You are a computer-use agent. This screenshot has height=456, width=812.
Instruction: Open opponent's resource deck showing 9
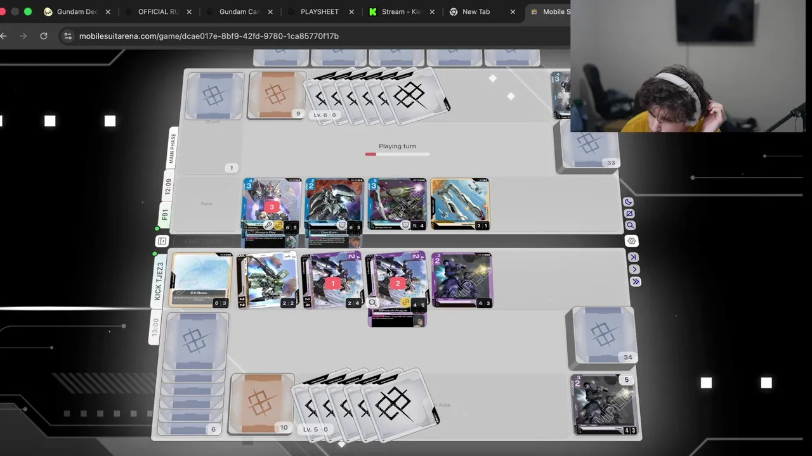pyautogui.click(x=276, y=95)
